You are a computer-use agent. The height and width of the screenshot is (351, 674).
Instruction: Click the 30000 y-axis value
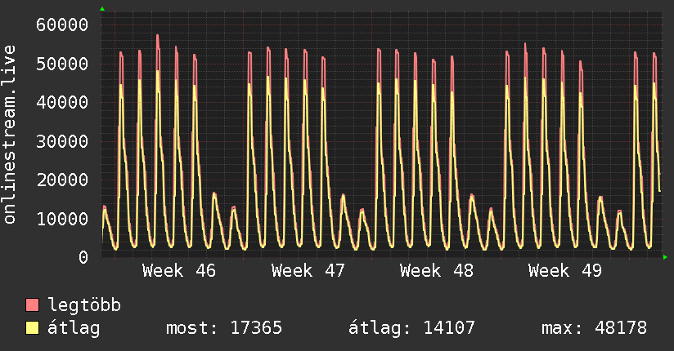[x=62, y=141]
